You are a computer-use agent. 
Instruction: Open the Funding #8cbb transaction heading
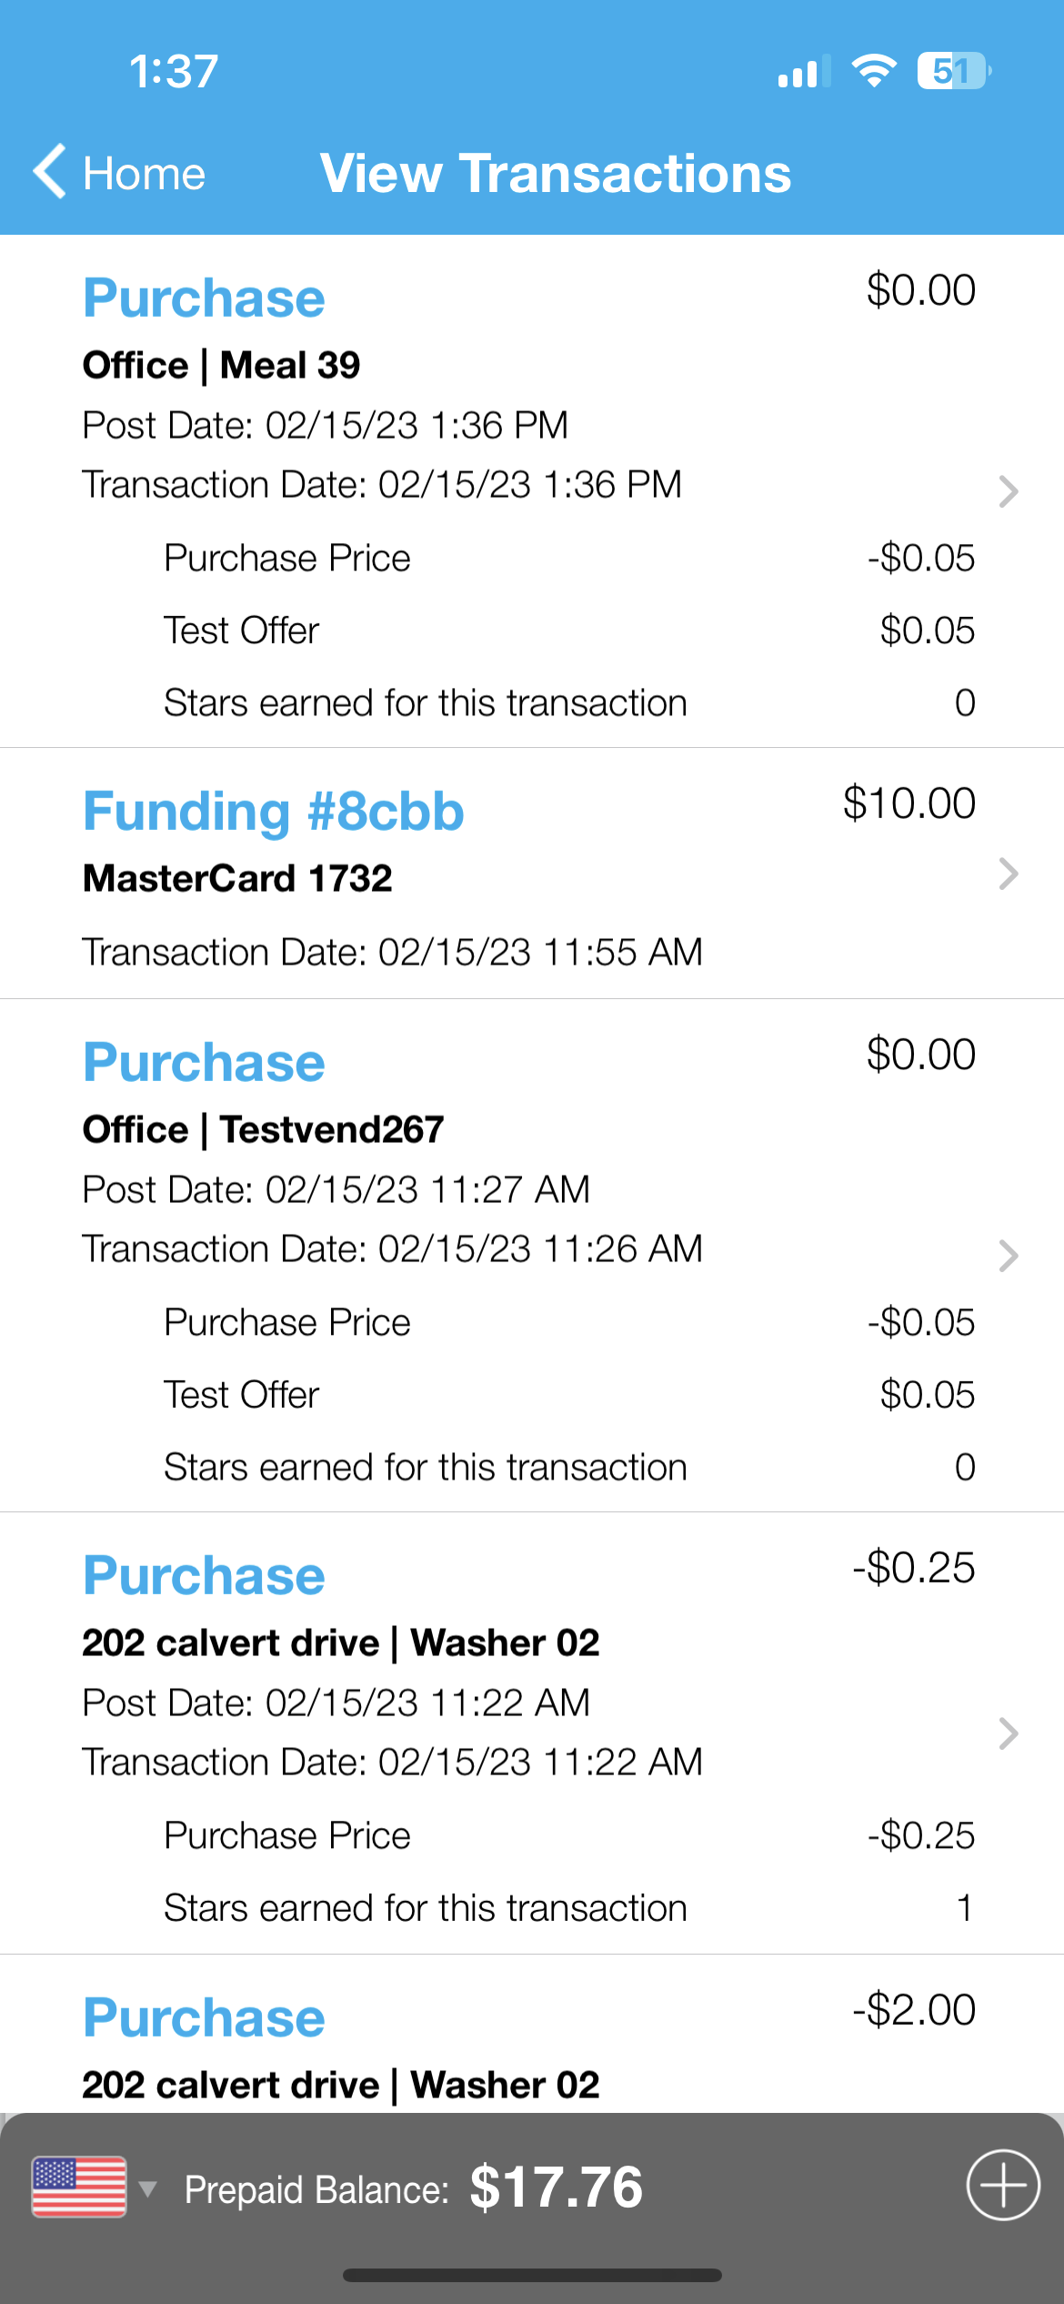[274, 811]
